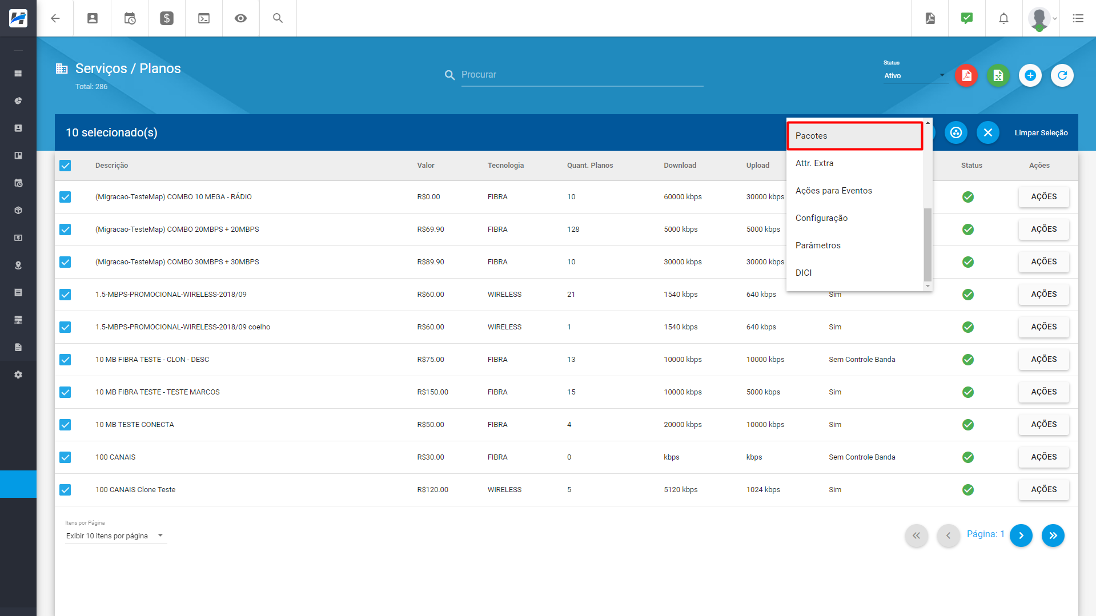Click Limpar Seleção

pyautogui.click(x=1041, y=132)
